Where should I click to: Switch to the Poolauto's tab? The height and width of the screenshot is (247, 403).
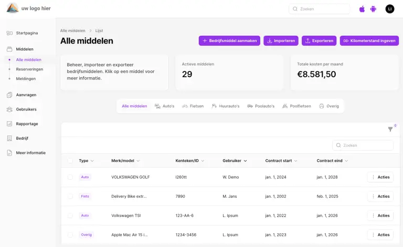click(x=260, y=106)
